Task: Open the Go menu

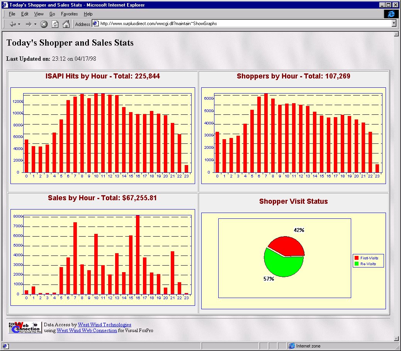Action: [x=52, y=14]
